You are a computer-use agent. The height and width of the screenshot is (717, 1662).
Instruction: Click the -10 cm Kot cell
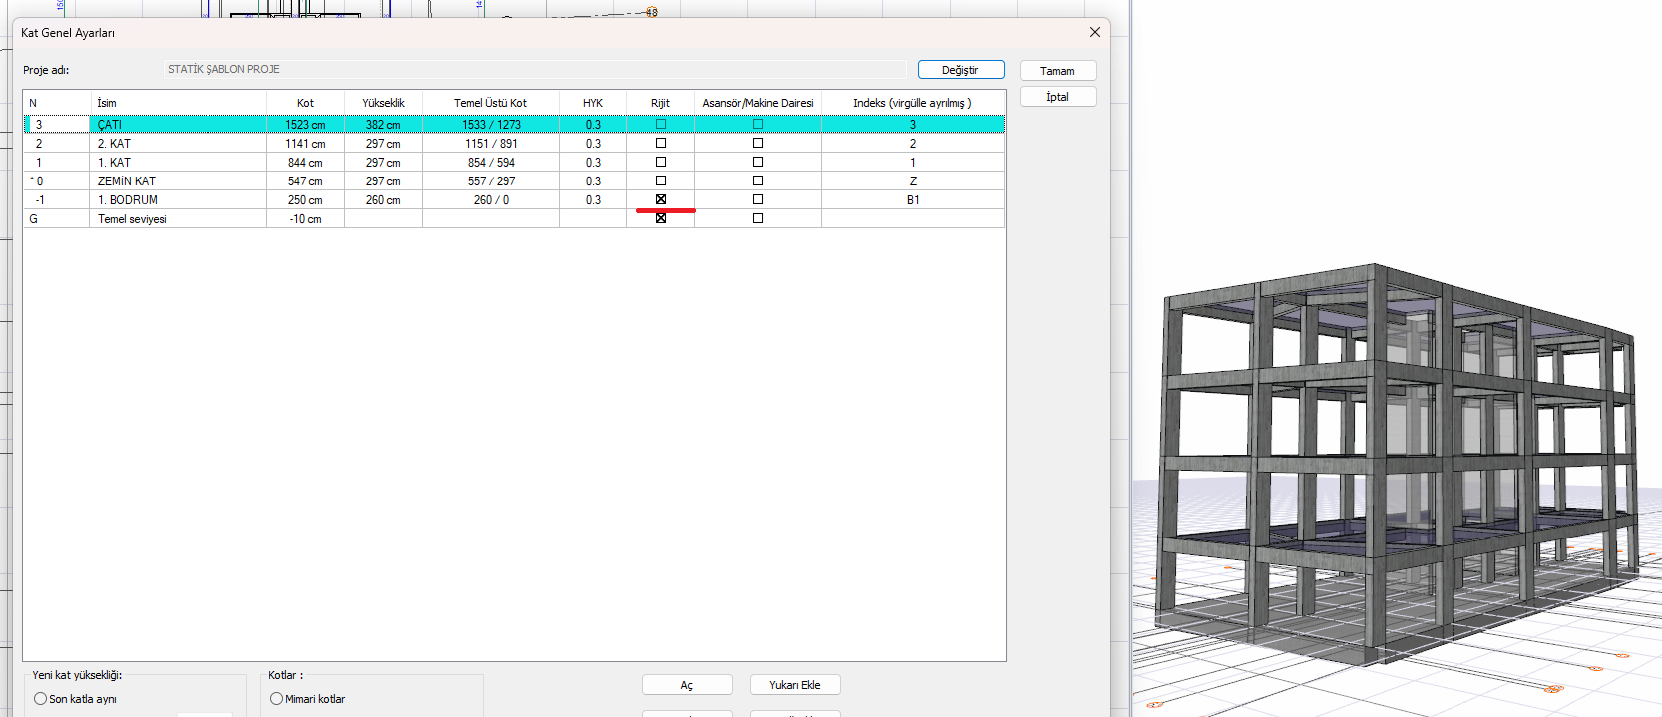click(305, 219)
